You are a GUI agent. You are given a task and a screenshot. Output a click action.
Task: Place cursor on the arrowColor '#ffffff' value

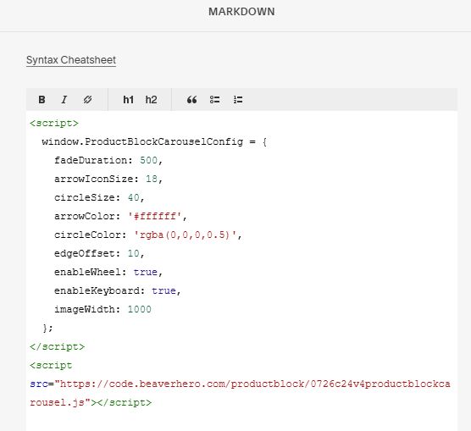coord(154,216)
